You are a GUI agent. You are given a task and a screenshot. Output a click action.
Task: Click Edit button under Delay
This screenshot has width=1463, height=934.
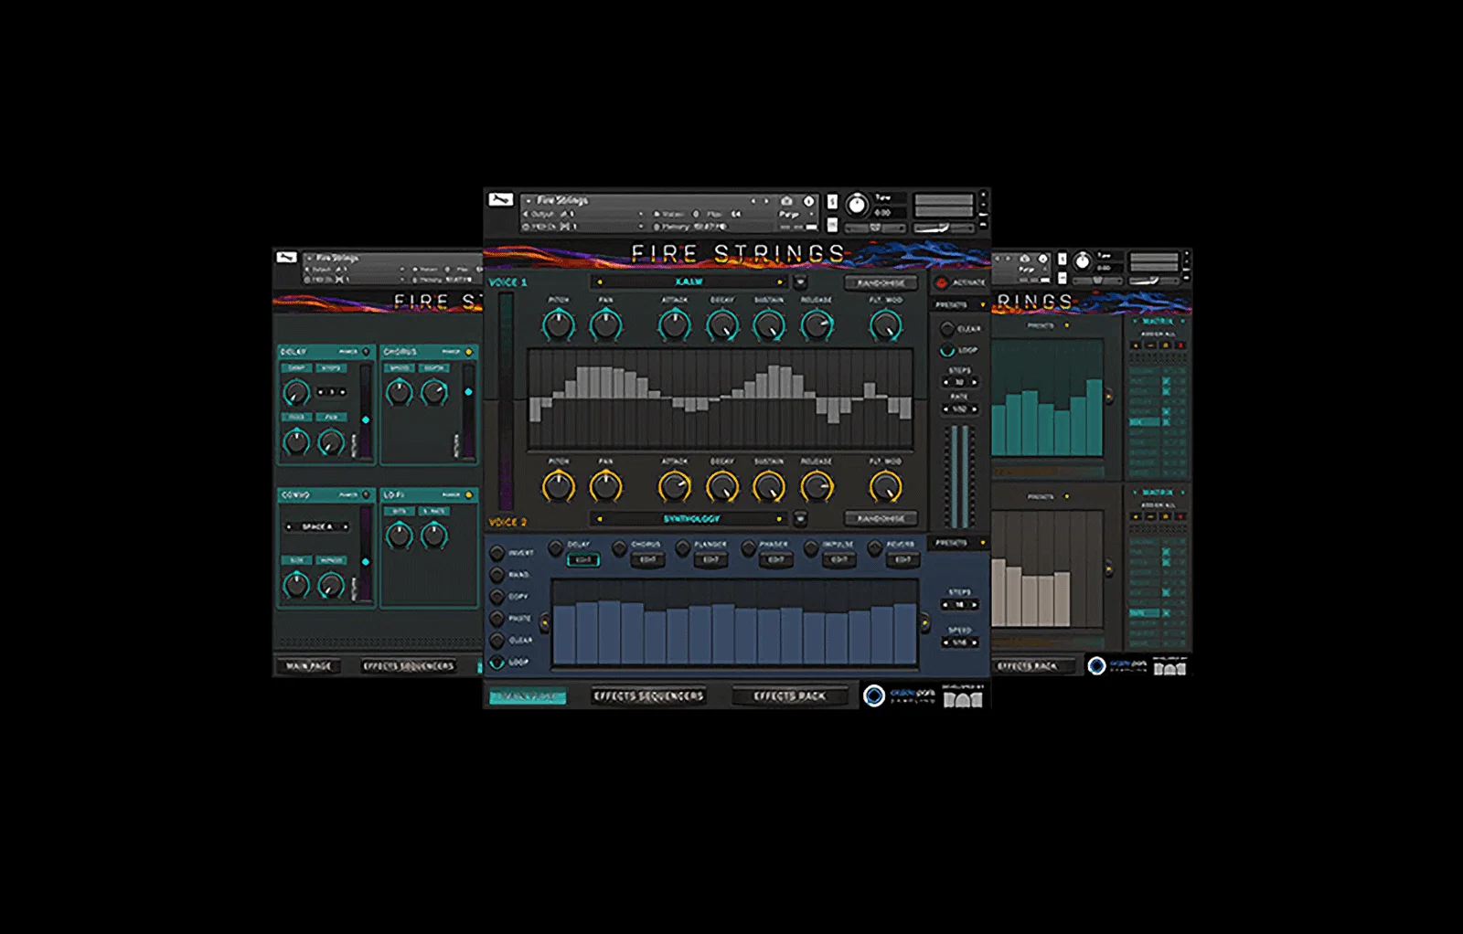coord(583,560)
